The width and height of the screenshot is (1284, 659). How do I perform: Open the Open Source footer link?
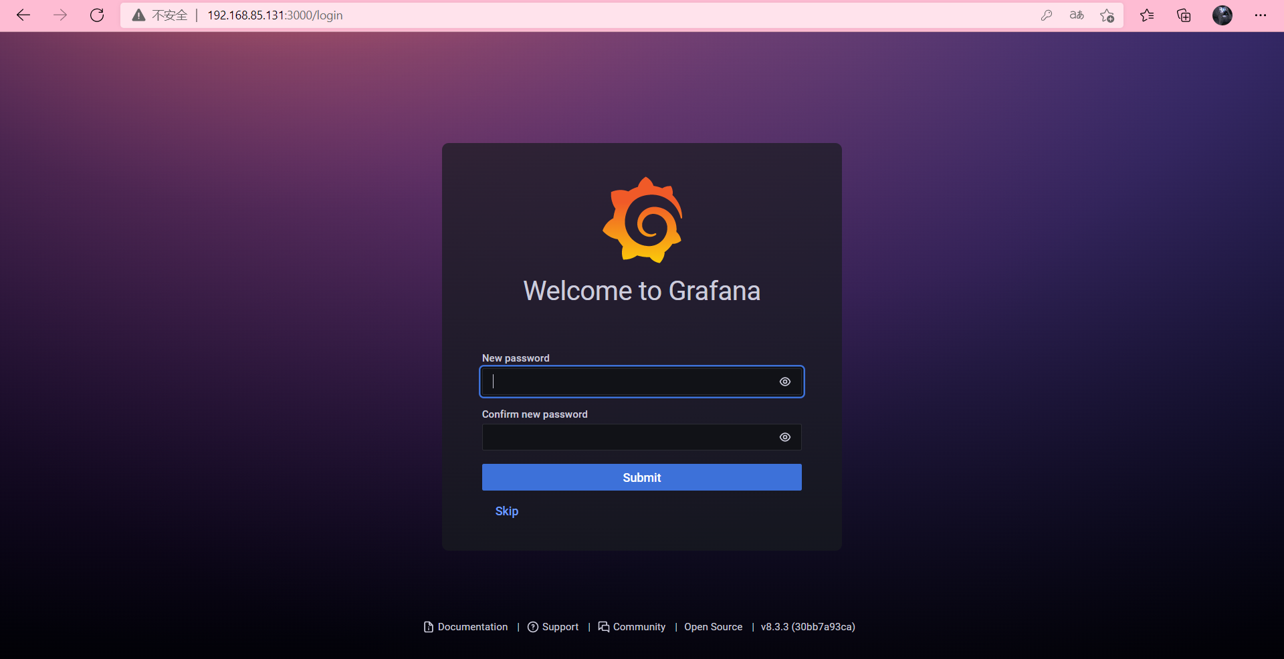coord(714,627)
